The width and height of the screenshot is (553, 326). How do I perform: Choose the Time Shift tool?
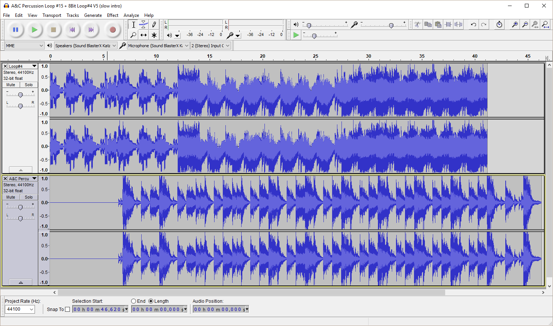coord(144,35)
